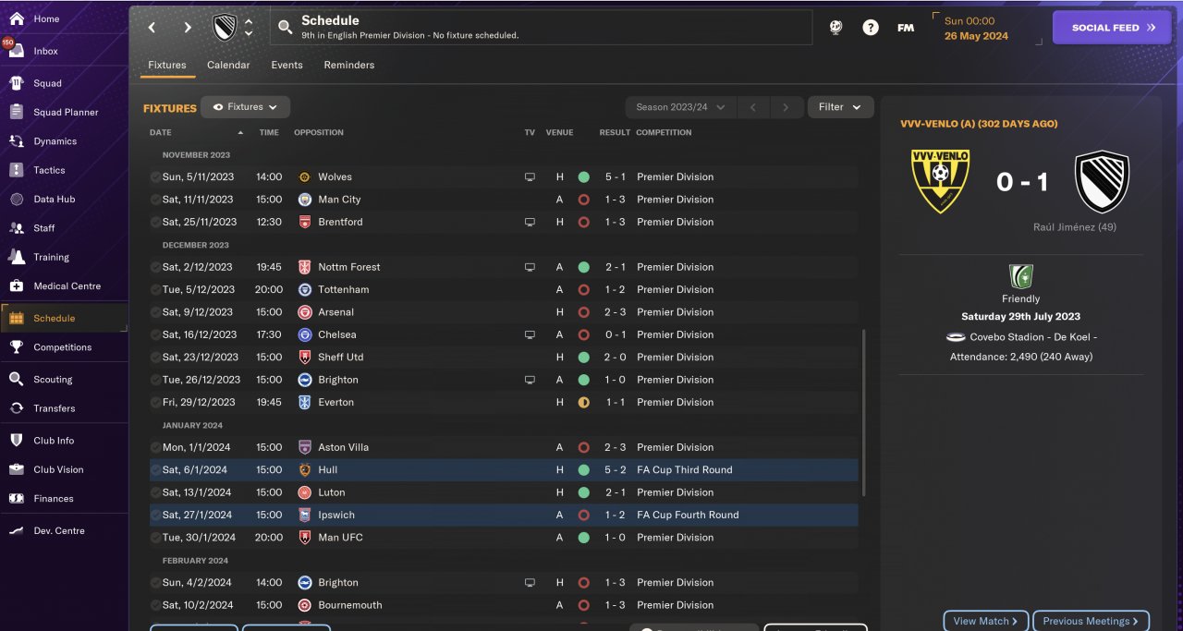Toggle the reminder circle for the Hull fixture

(155, 470)
